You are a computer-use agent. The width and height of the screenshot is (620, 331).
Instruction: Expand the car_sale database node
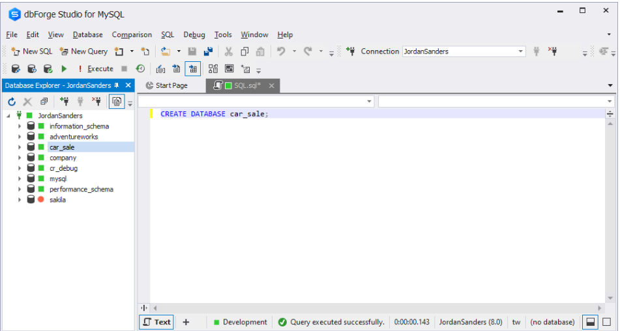tap(20, 147)
